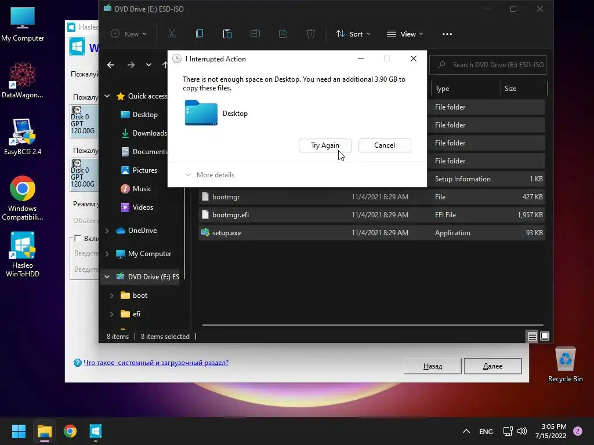Click the Cut scissors icon in Explorer toolbar
The width and height of the screenshot is (594, 445).
coord(172,34)
